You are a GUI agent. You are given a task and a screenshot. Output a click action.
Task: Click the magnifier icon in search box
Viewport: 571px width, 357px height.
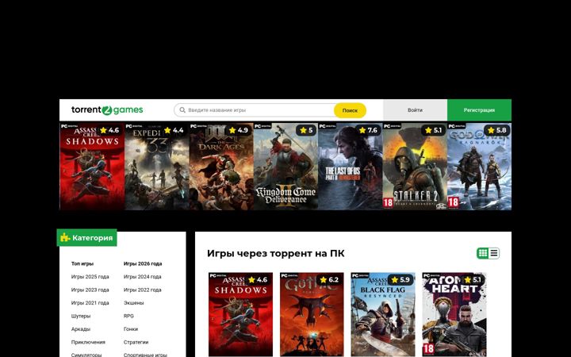coord(182,110)
